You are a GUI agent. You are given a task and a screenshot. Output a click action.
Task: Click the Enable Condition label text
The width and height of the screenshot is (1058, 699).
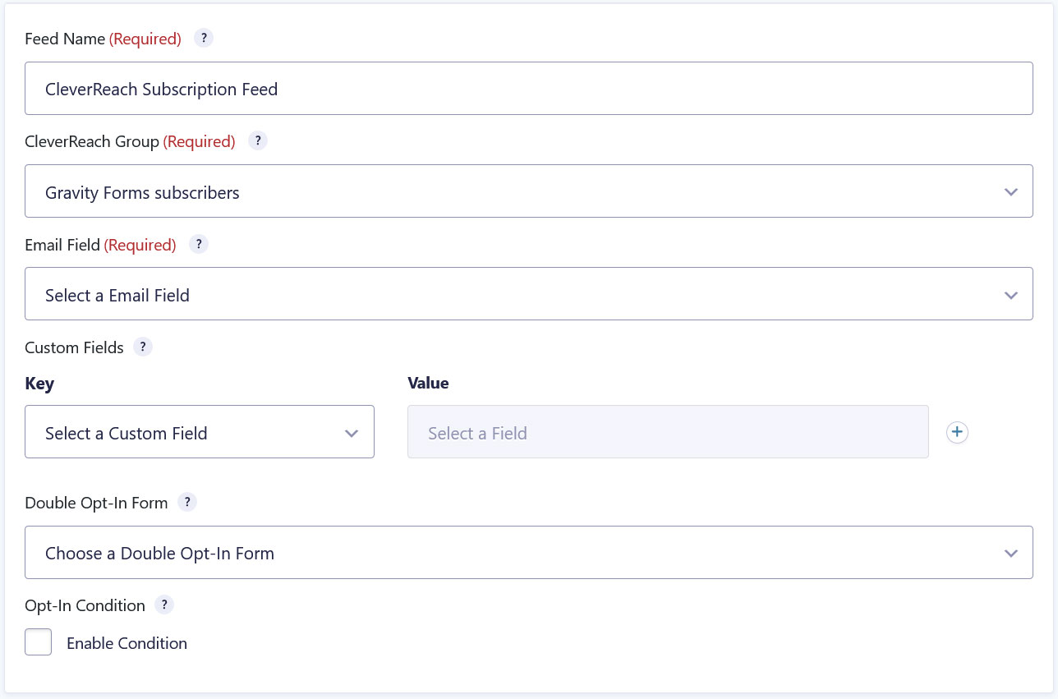coord(127,643)
